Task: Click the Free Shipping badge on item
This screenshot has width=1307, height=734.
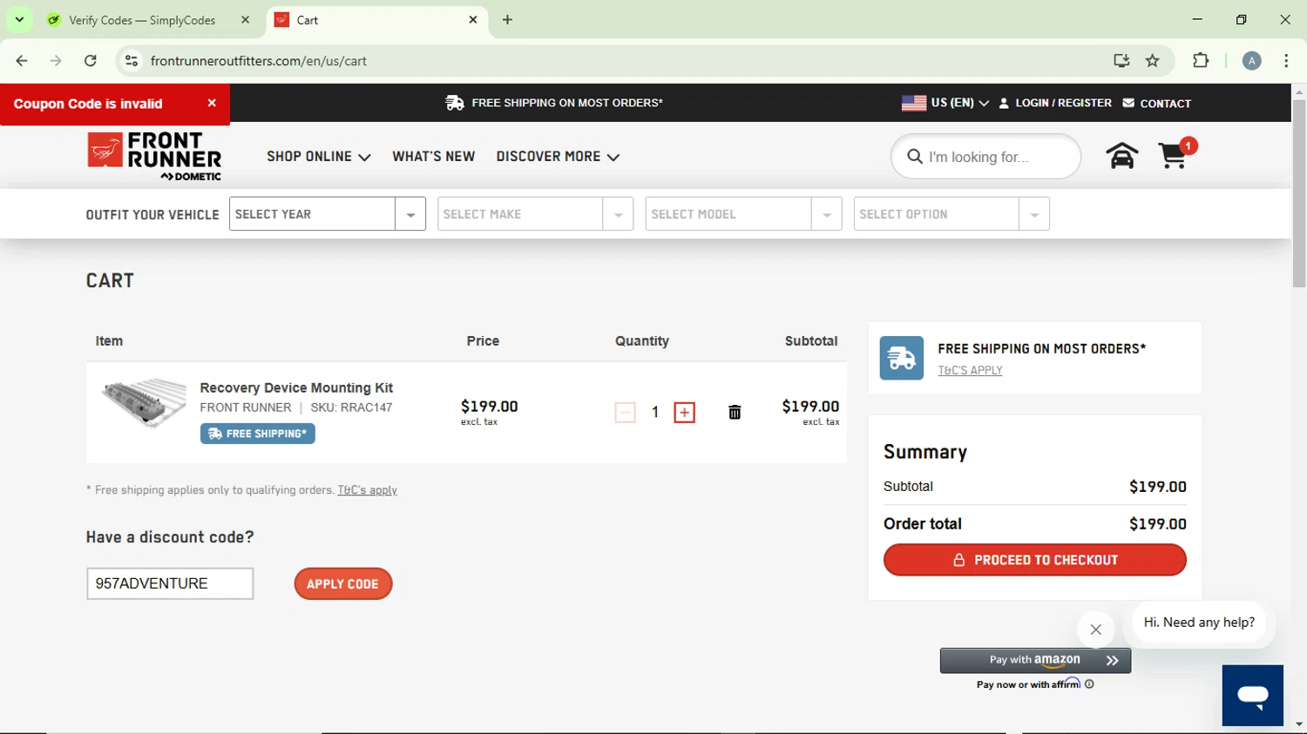Action: click(258, 434)
